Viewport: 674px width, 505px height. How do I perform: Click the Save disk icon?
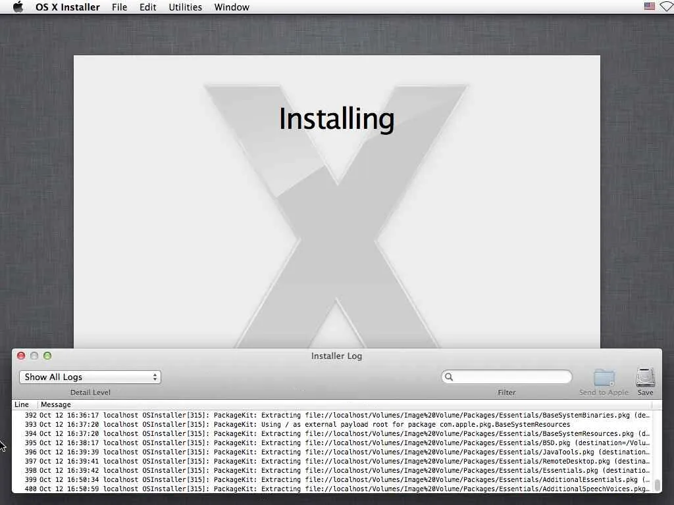(645, 377)
